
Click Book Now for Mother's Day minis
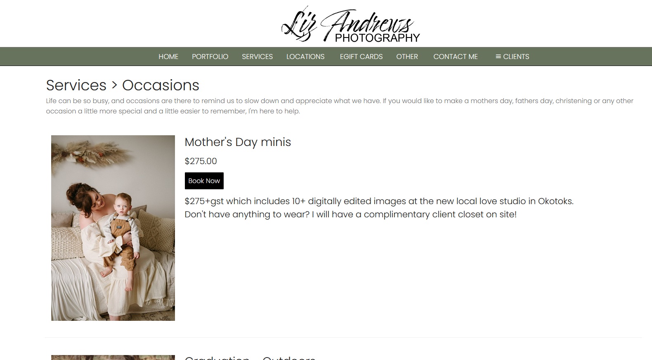204,181
